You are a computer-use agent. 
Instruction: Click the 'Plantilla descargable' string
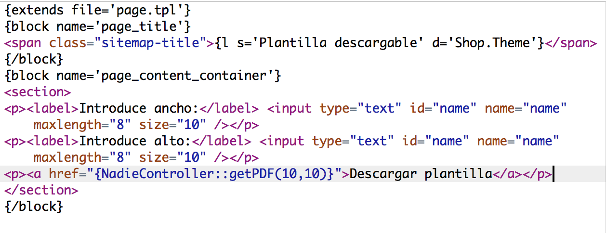(x=330, y=42)
